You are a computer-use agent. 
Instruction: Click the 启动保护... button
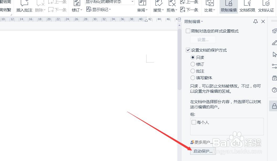pos(203,151)
